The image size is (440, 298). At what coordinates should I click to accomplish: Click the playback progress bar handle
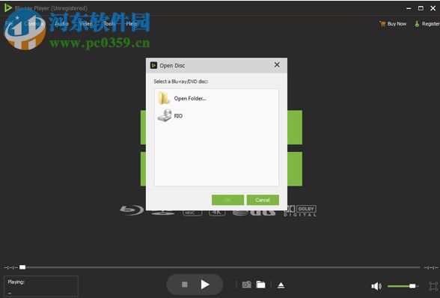[22, 267]
